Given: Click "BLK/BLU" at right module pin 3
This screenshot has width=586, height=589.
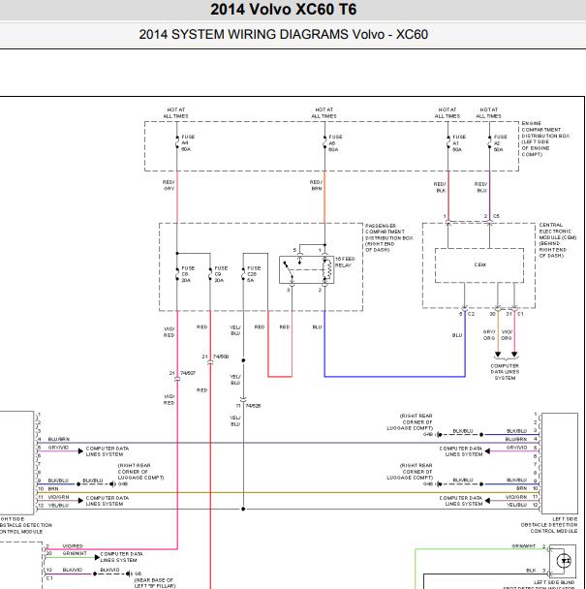Looking at the screenshot, I should 516,431.
